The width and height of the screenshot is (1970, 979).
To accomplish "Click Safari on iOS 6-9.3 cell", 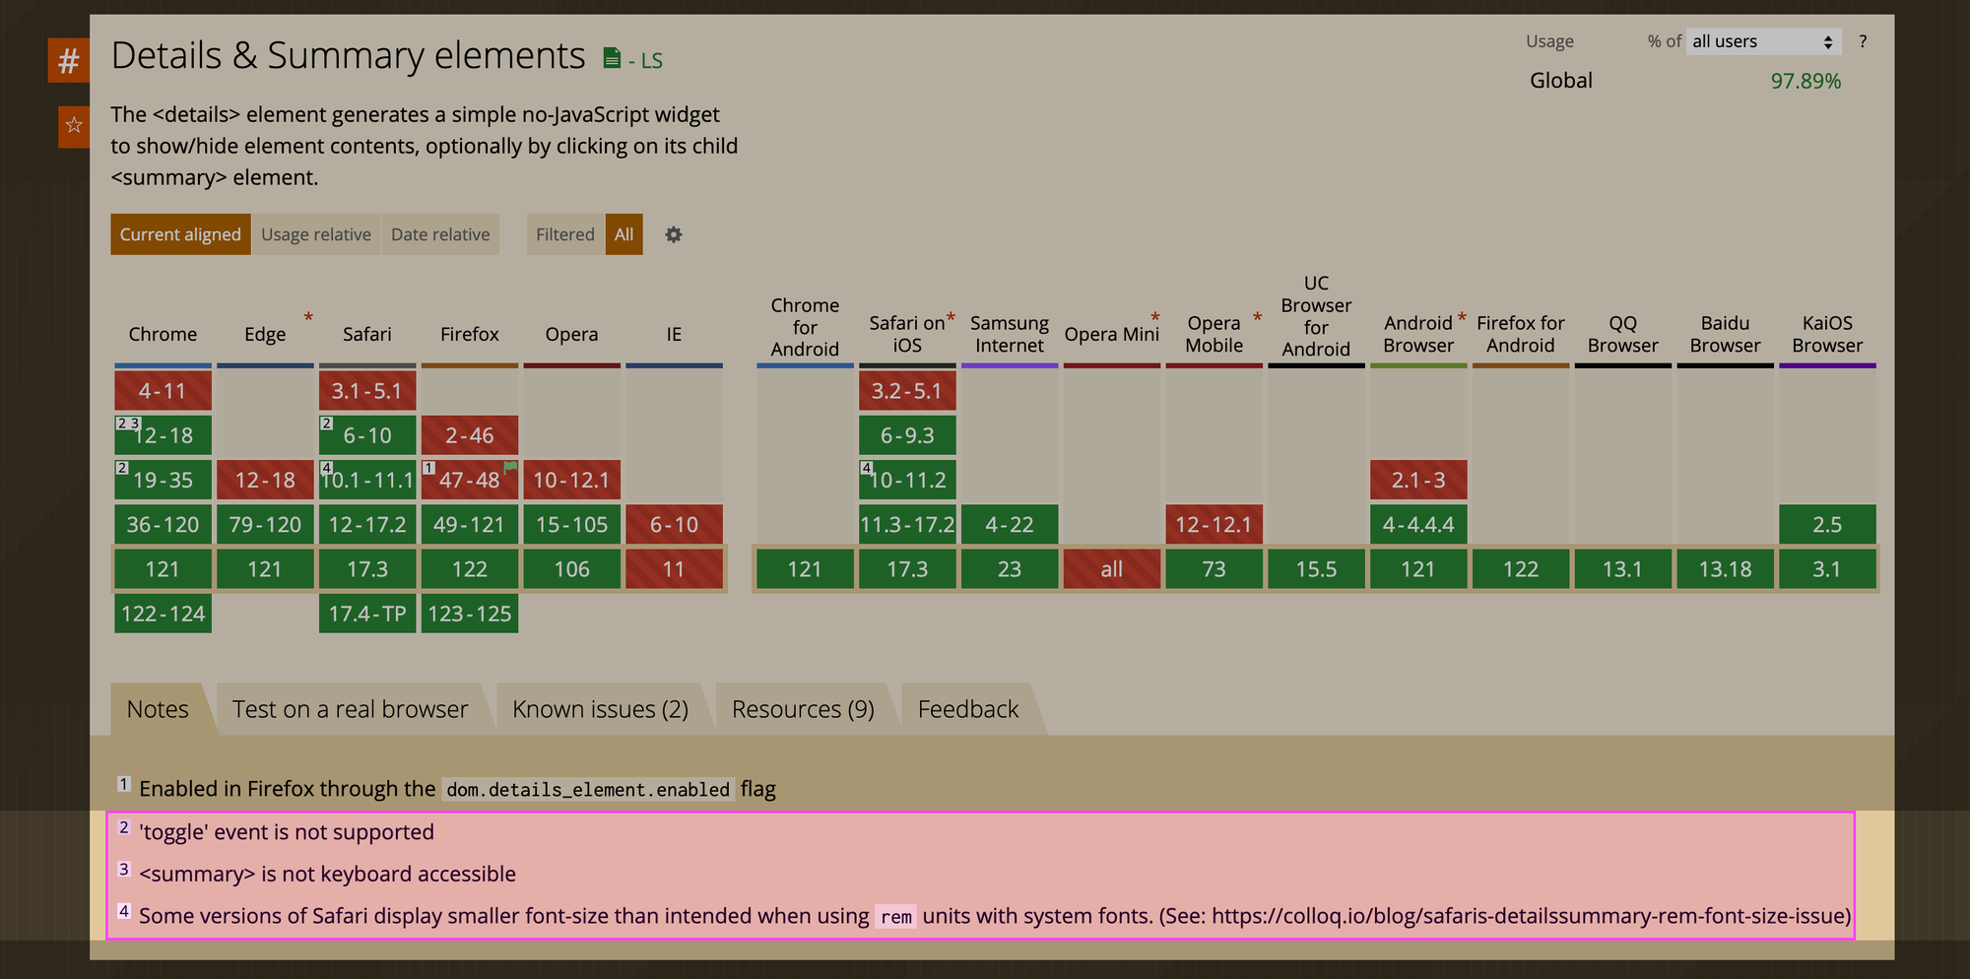I will click(907, 435).
